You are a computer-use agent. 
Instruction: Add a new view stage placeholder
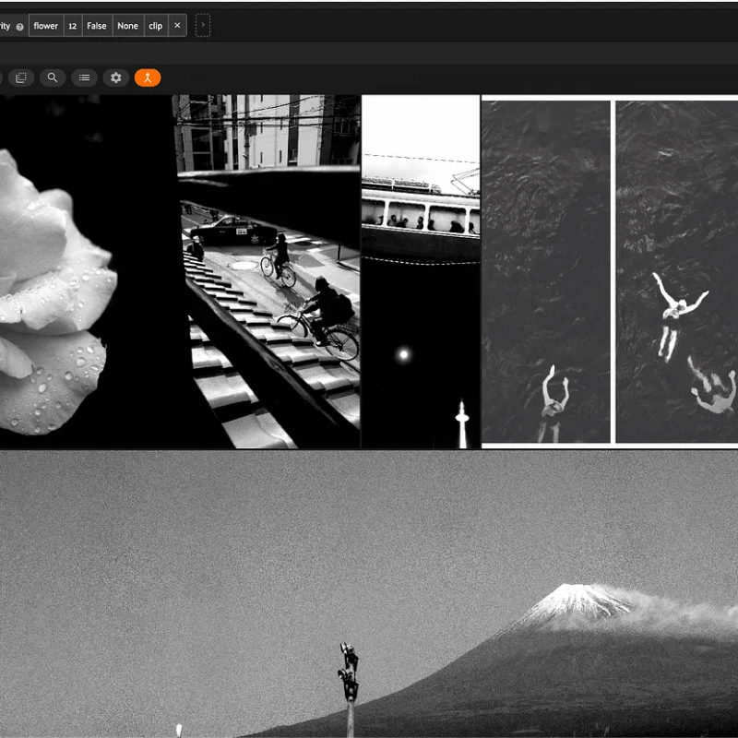click(x=203, y=26)
